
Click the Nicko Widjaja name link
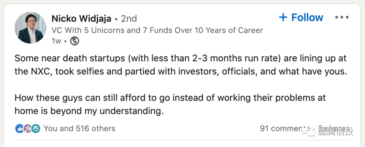tap(81, 18)
